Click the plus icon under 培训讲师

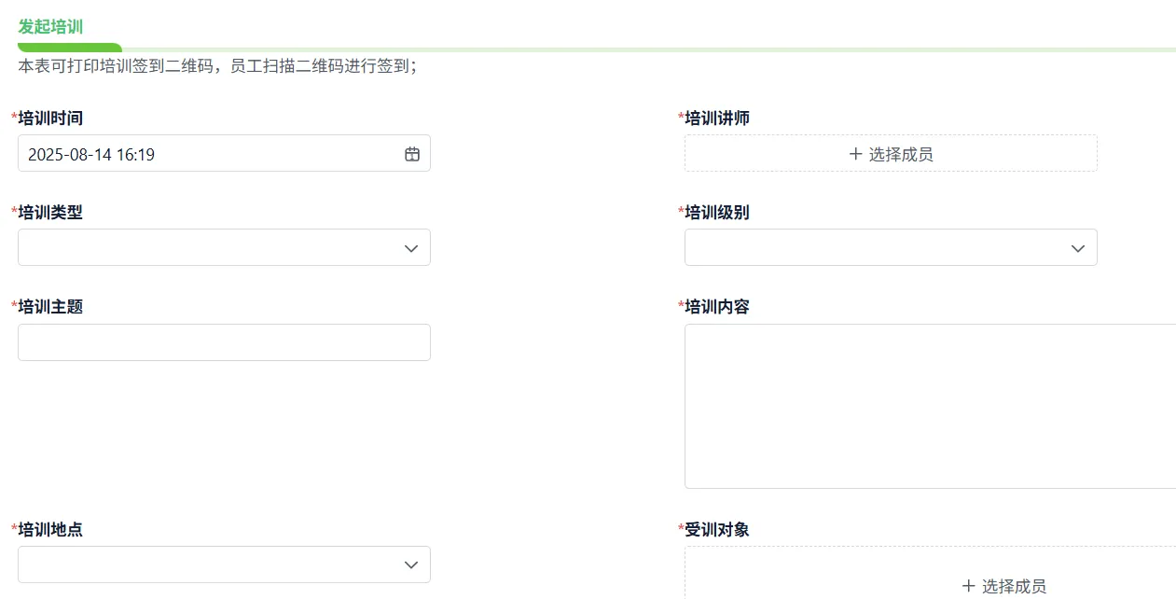[855, 154]
